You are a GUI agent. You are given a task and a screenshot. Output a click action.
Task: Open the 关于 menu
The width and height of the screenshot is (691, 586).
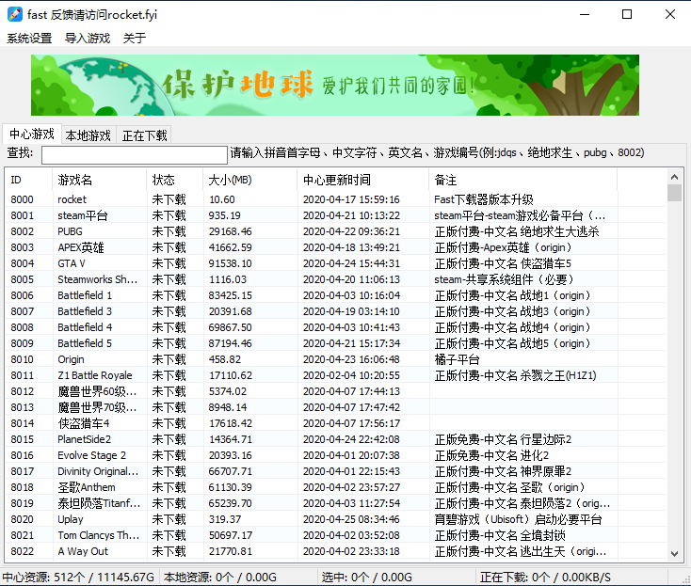pos(135,39)
